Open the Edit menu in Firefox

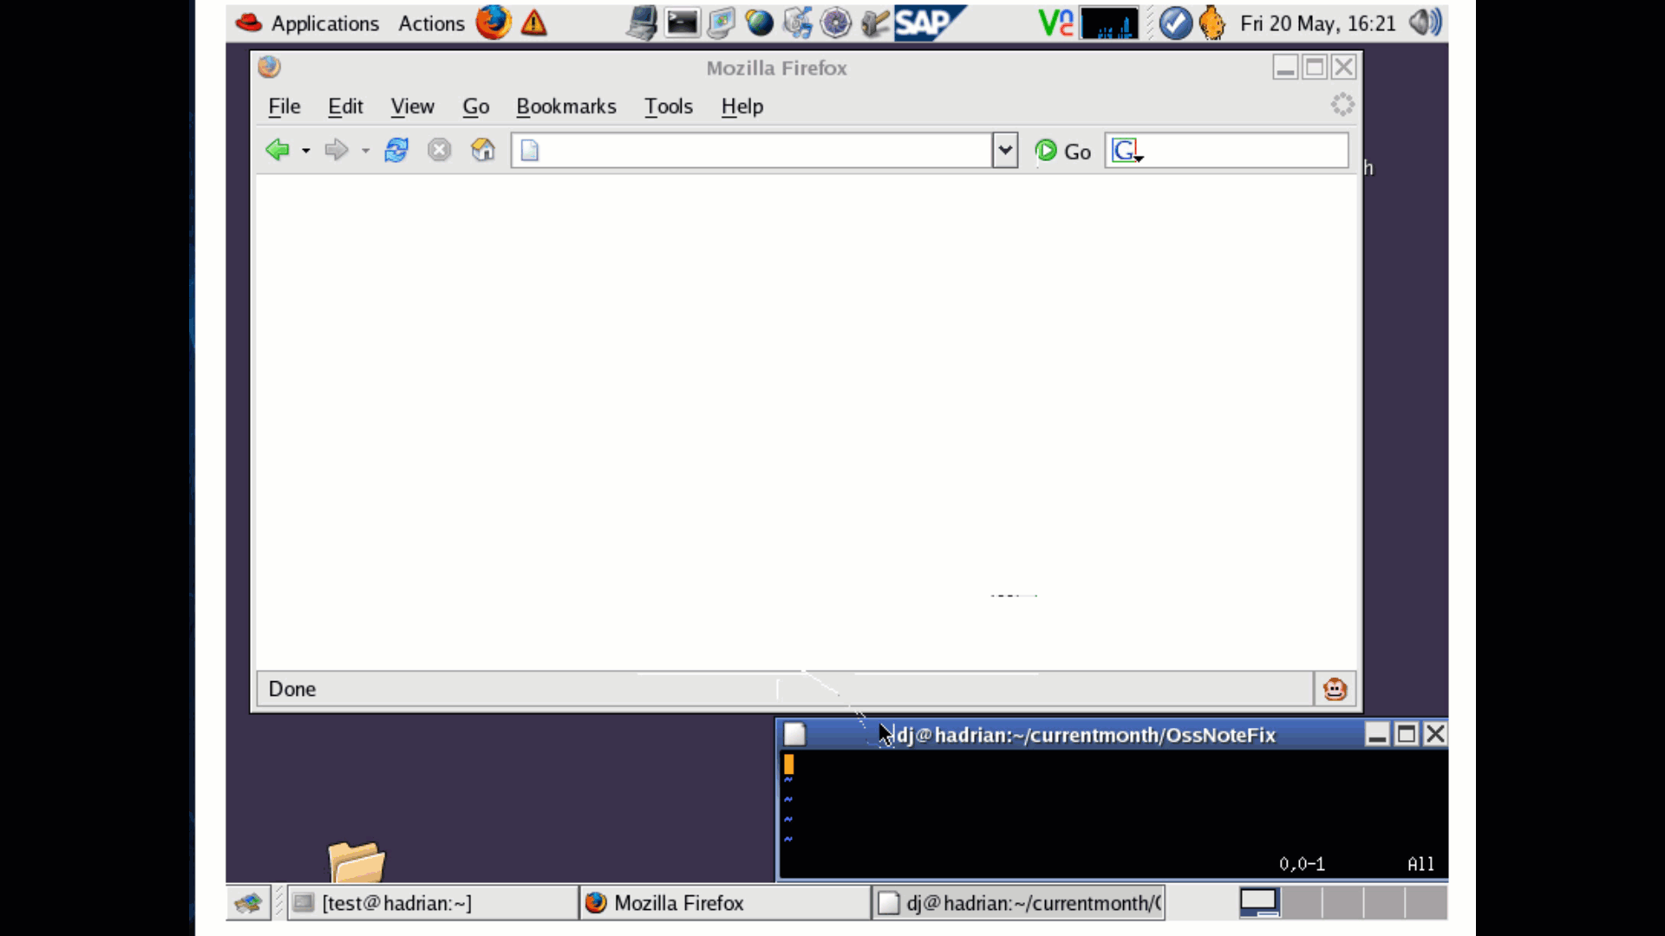[x=345, y=107]
